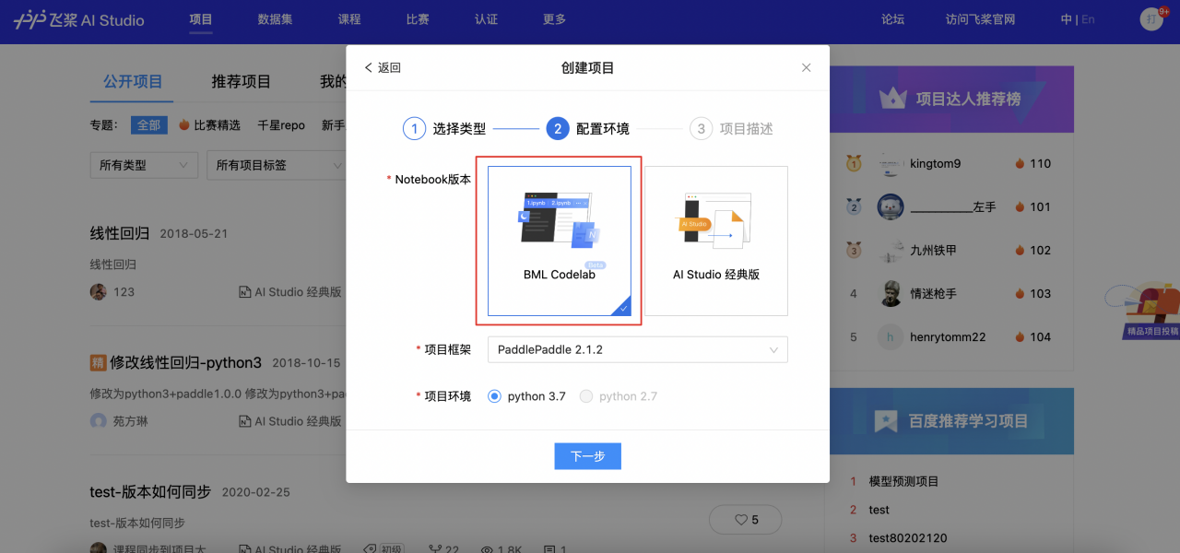Click 九州铁甲's avatar

(891, 251)
